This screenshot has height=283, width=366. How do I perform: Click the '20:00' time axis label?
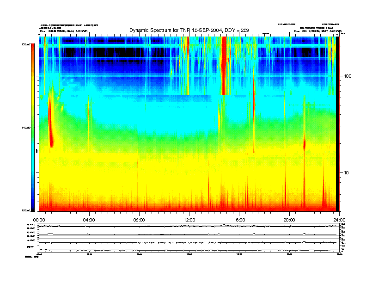(289, 220)
